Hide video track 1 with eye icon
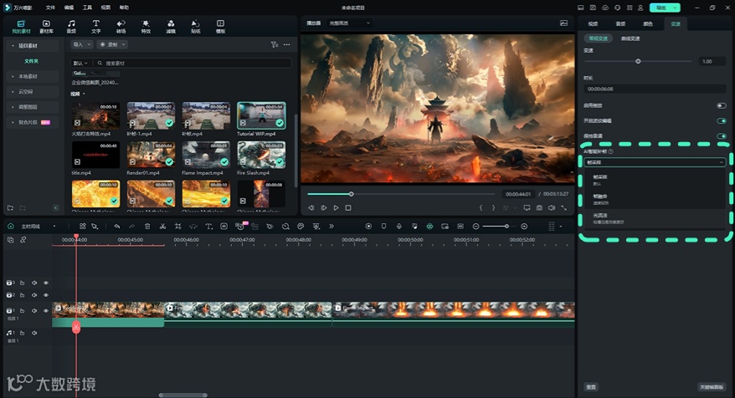This screenshot has width=735, height=398. point(46,310)
